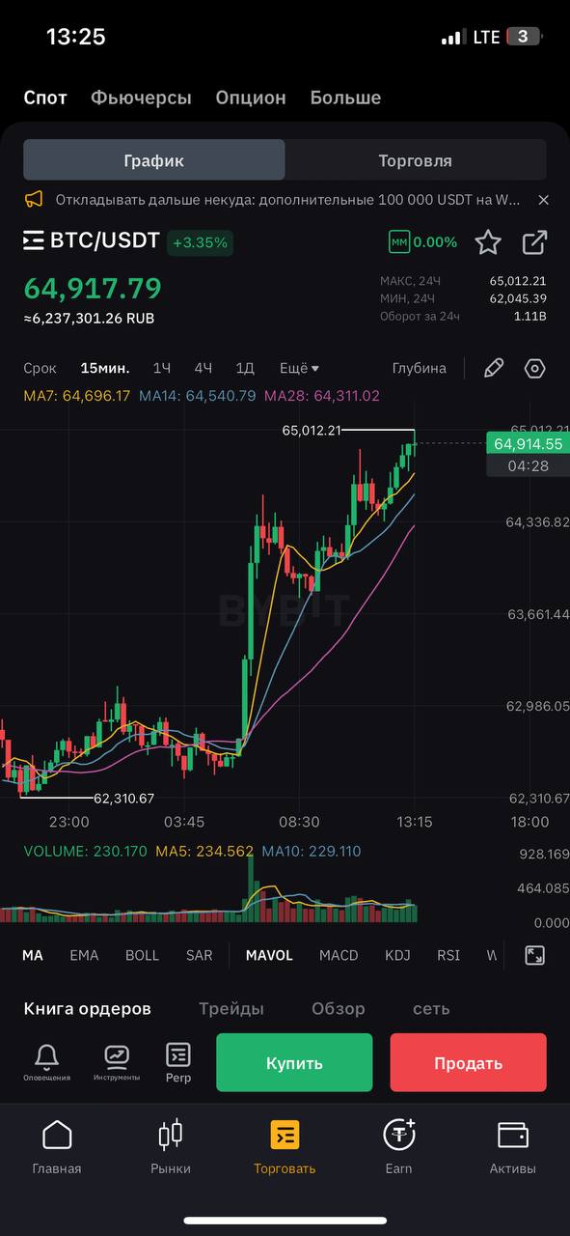
Task: Toggle the MA indicator
Action: click(33, 955)
